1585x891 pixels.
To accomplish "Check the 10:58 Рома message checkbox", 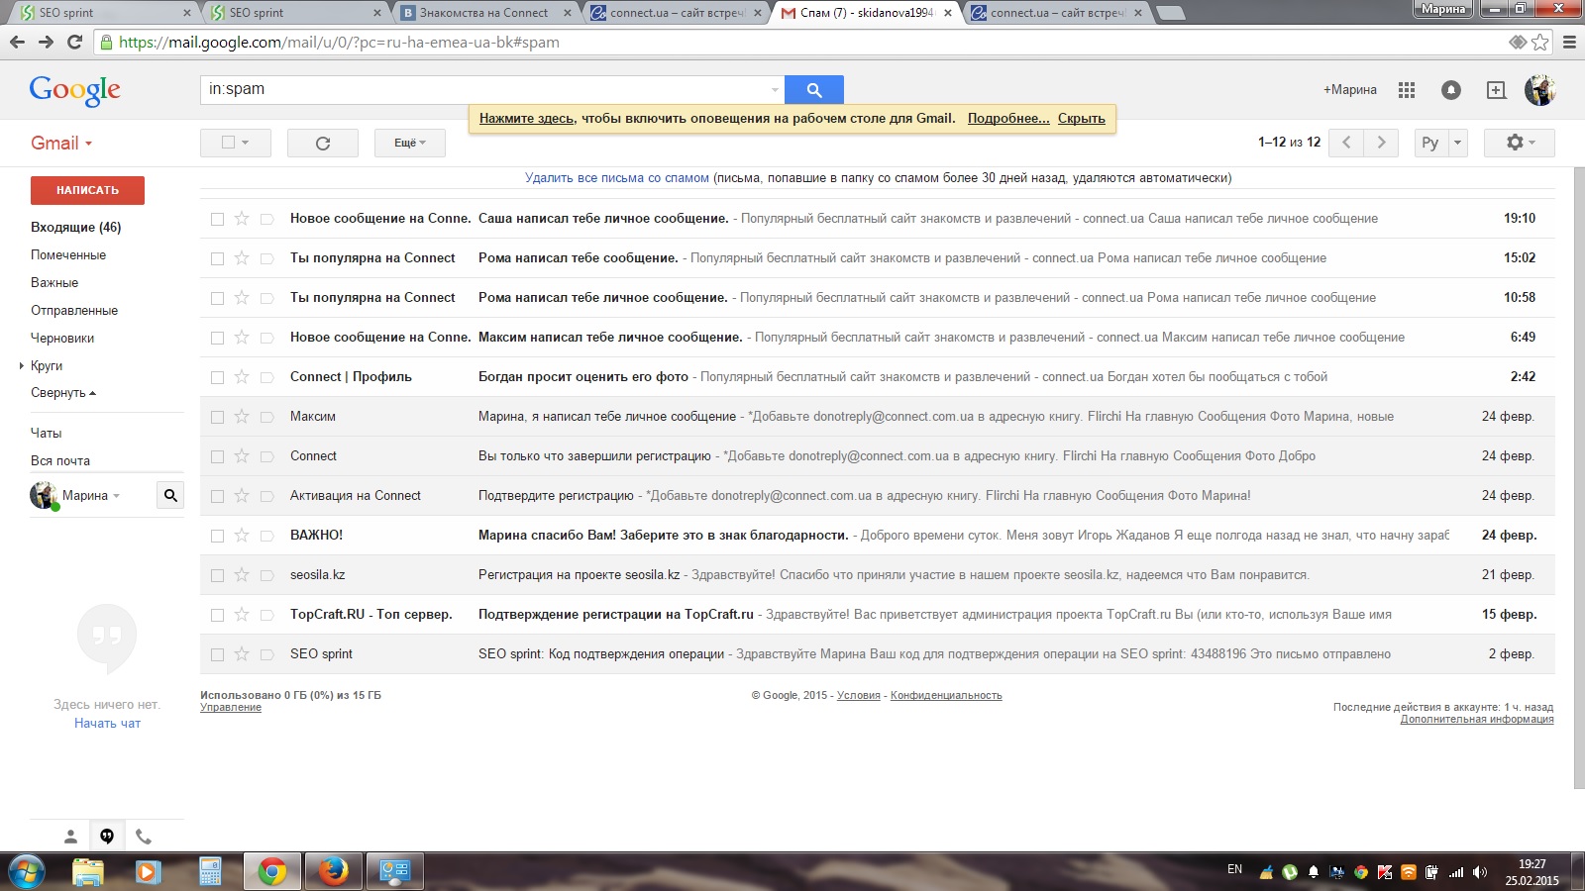I will 217,298.
